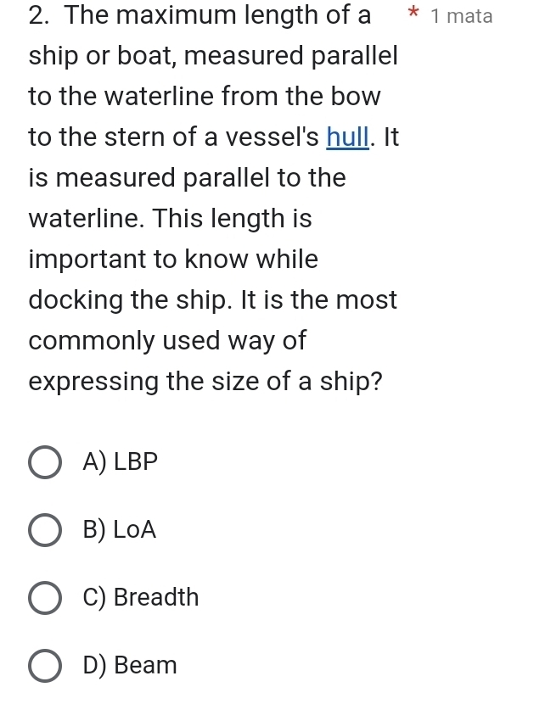The image size is (534, 704).
Task: Click the text "important to know while"
Action: (x=173, y=260)
